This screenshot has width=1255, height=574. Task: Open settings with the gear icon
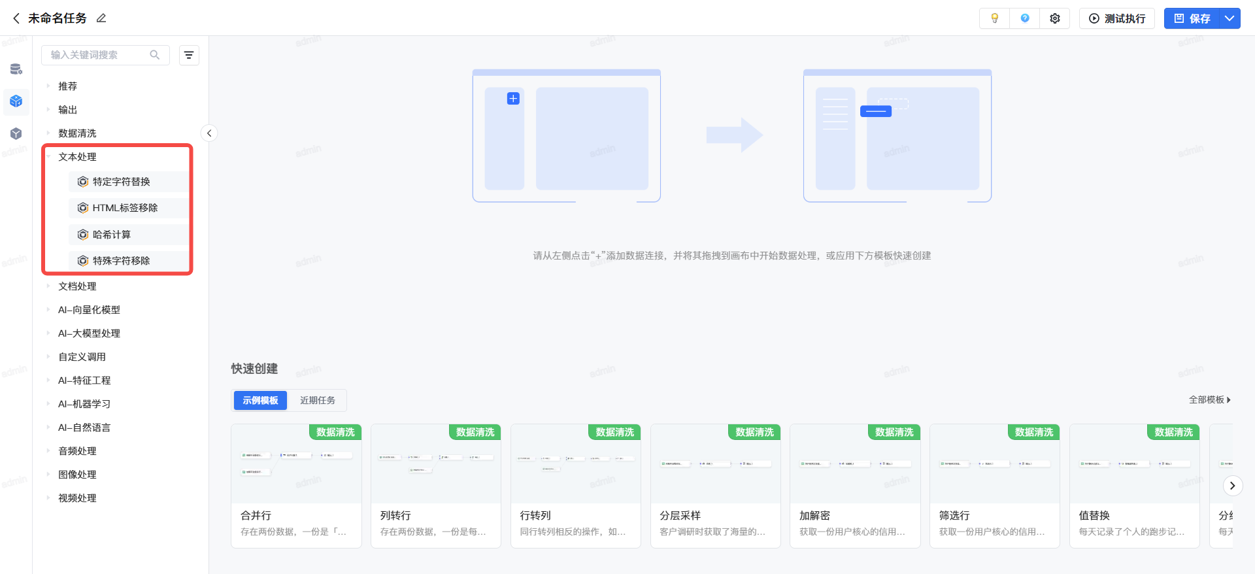pyautogui.click(x=1055, y=18)
